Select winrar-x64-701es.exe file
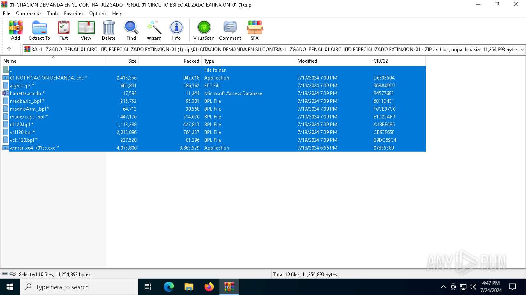526x295 pixels. click(x=213, y=148)
